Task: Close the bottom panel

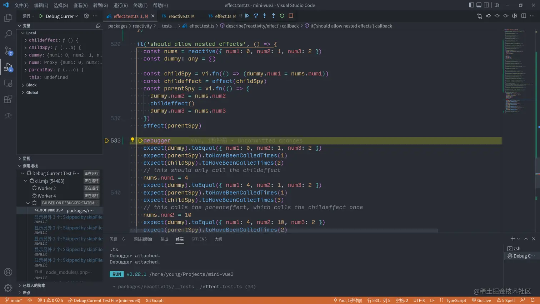Action: tap(534, 239)
